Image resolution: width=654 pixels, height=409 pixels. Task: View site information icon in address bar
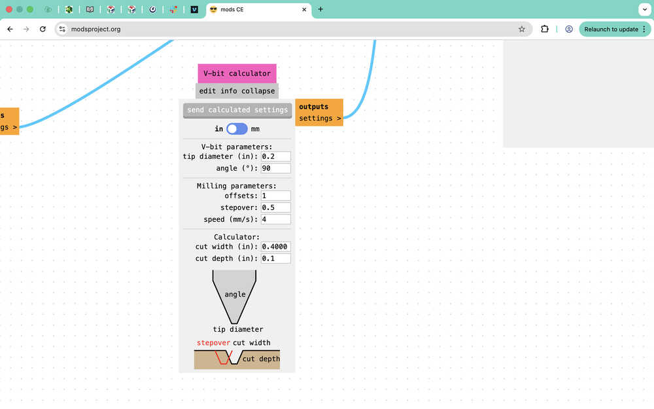(x=62, y=29)
